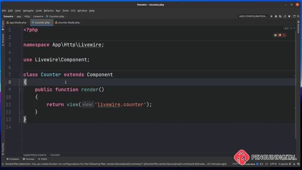Open the Window menu
This screenshot has width=302, height=170.
pos(82,10)
